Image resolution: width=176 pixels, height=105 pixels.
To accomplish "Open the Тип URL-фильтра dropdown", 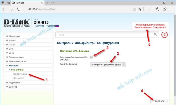I will 108,65.
